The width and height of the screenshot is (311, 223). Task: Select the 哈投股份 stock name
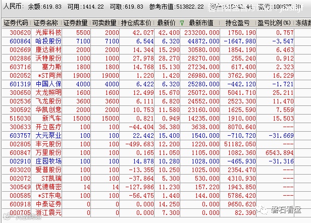tap(48, 41)
